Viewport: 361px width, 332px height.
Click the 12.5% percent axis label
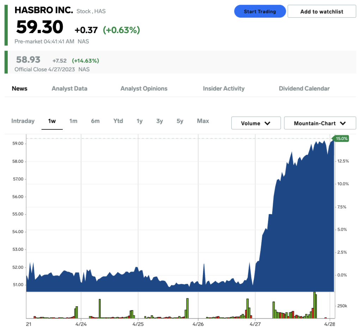[343, 161]
